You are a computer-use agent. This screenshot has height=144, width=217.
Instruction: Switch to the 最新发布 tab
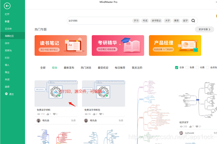click(x=69, y=68)
